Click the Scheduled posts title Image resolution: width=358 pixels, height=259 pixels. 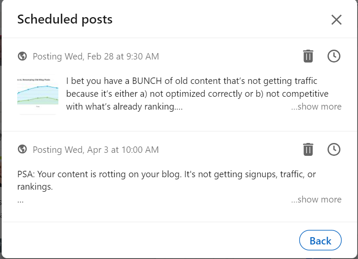click(x=65, y=19)
